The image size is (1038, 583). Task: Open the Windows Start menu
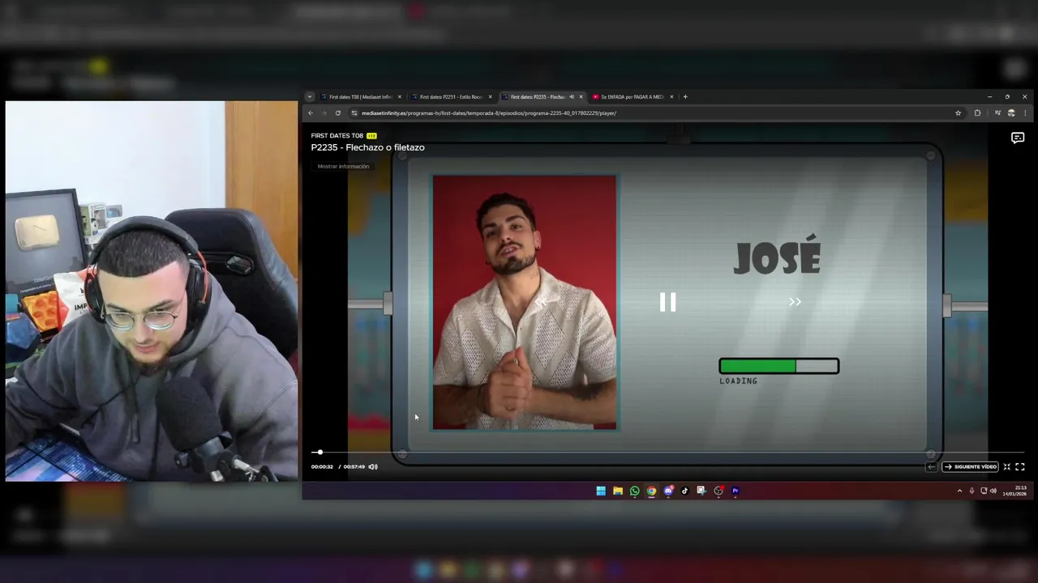pyautogui.click(x=601, y=490)
